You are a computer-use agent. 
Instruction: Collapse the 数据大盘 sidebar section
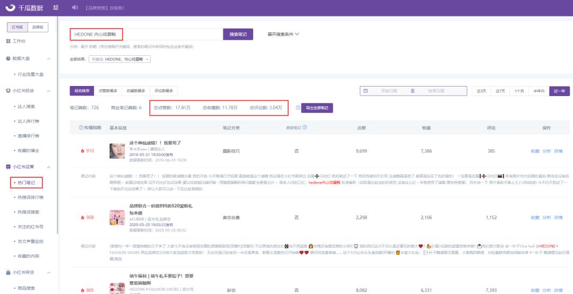[x=49, y=59]
